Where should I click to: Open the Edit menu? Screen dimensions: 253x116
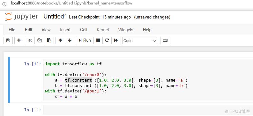click(x=28, y=30)
